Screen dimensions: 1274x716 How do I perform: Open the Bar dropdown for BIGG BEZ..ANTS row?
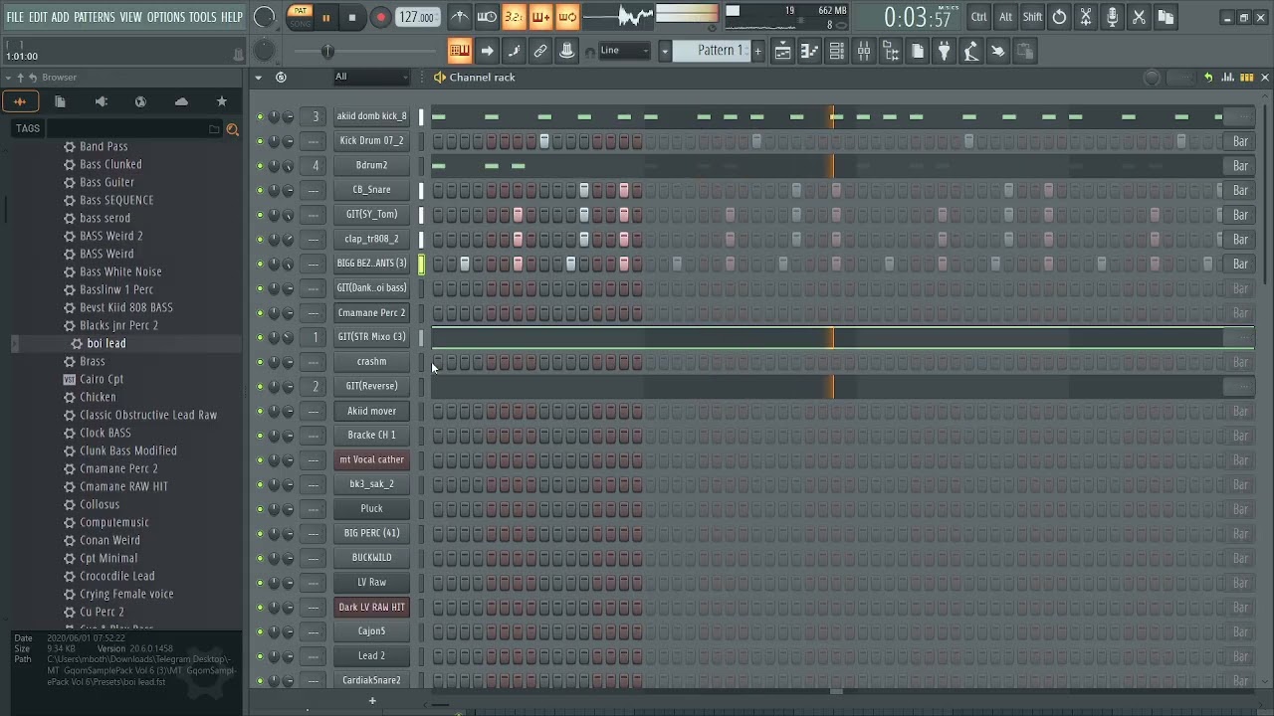(x=1240, y=264)
